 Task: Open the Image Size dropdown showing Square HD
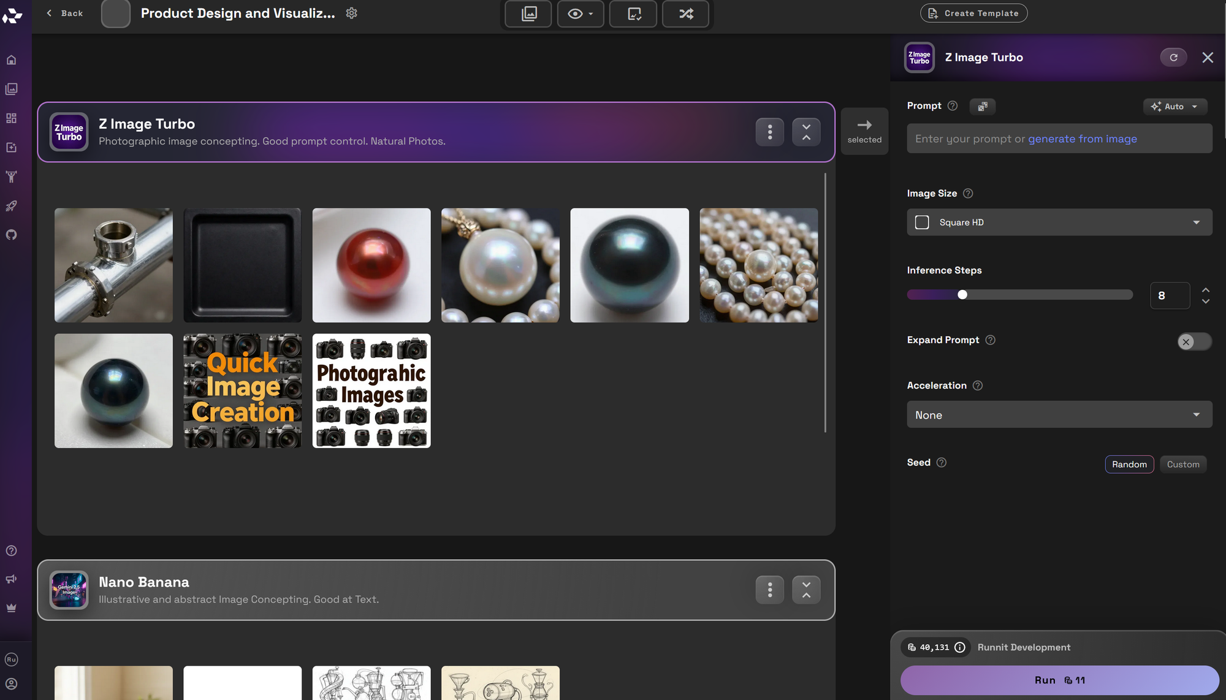coord(1059,222)
